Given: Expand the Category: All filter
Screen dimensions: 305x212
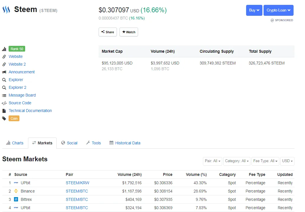Looking at the screenshot, I should (x=237, y=161).
